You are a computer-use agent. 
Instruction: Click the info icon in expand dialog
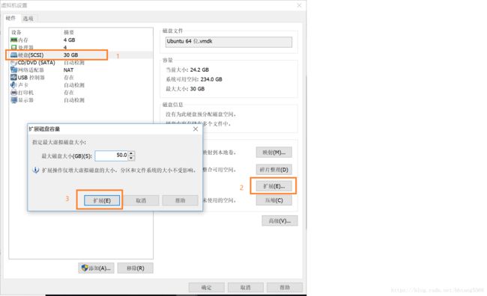coord(36,170)
